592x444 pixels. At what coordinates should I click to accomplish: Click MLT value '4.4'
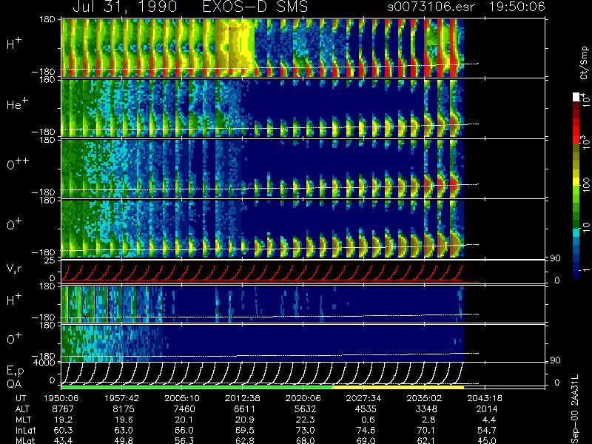489,420
